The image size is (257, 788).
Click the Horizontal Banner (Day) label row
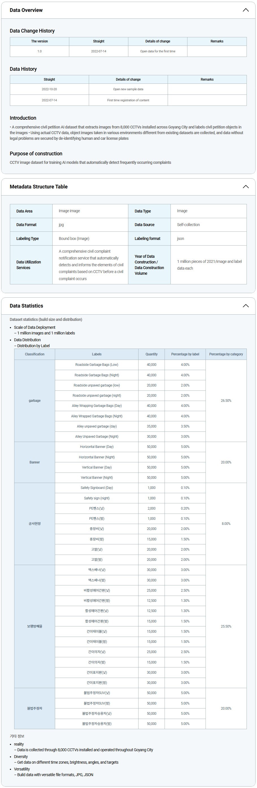97,447
